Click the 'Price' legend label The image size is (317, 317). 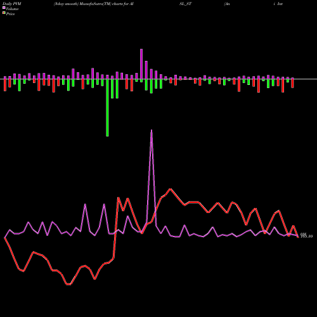pyautogui.click(x=10, y=14)
